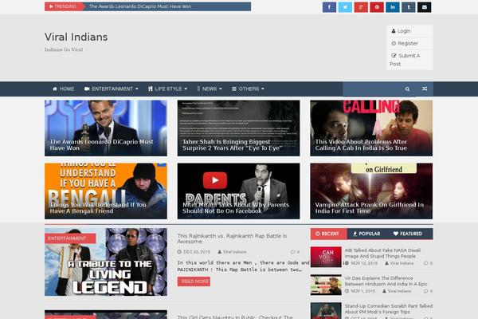Switch to the RECENT tab
This screenshot has width=478, height=319.
328,234
